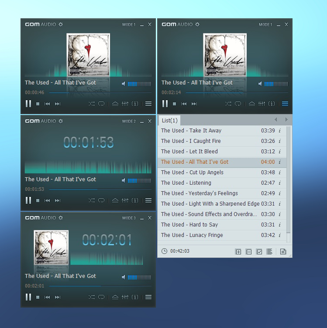Click total time clock icon in playlist
The image size is (327, 328).
(x=164, y=251)
